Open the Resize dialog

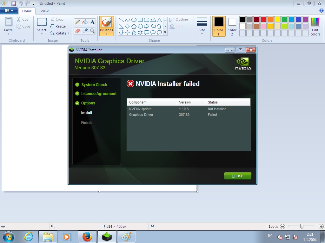pyautogui.click(x=58, y=26)
